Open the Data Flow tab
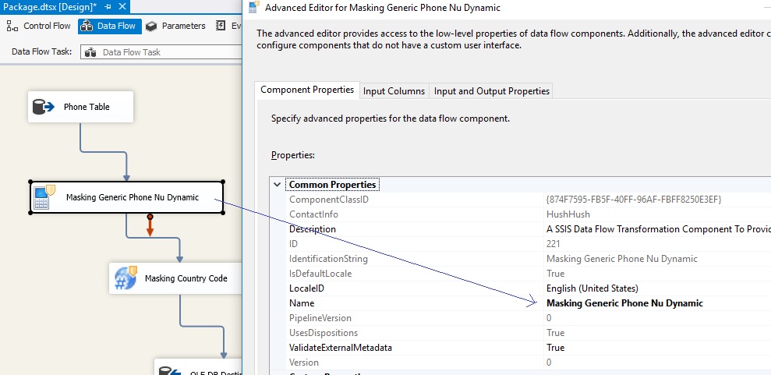Screen dimensions: 771x375 click(110, 26)
